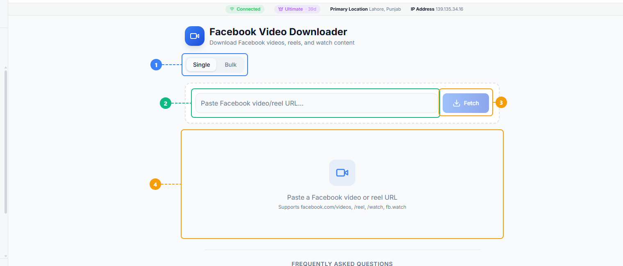Screen dimensions: 623x266
Task: Click the Connected status badge
Action: click(245, 9)
